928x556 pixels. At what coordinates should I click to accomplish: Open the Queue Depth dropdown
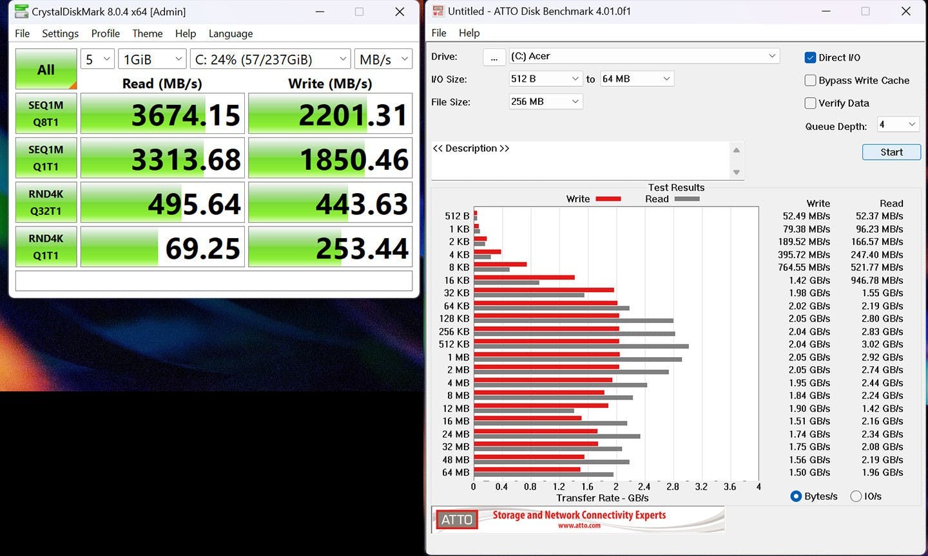point(898,125)
